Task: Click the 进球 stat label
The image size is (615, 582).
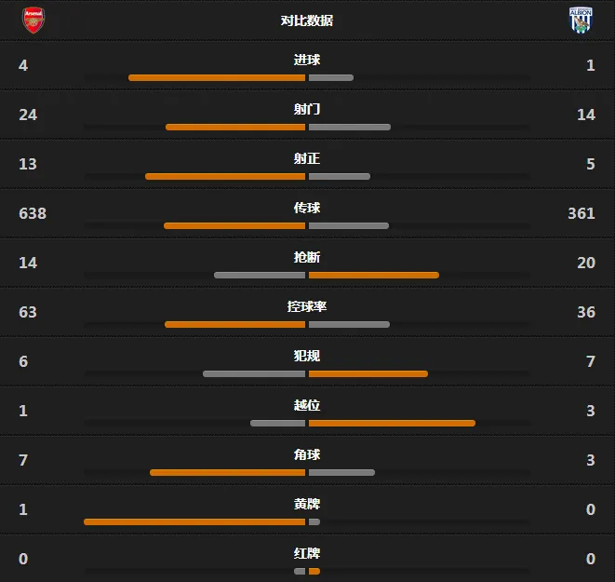Action: (x=307, y=60)
